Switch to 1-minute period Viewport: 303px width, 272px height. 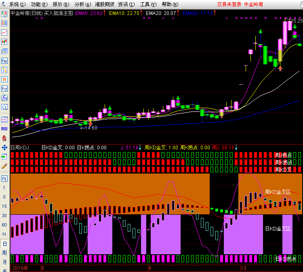point(4,188)
